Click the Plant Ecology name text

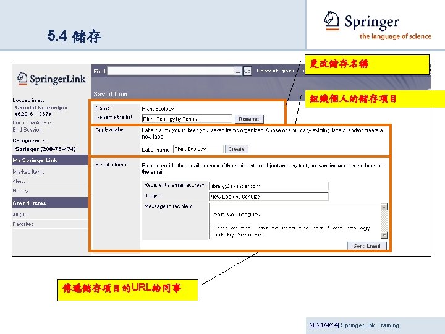[158, 109]
